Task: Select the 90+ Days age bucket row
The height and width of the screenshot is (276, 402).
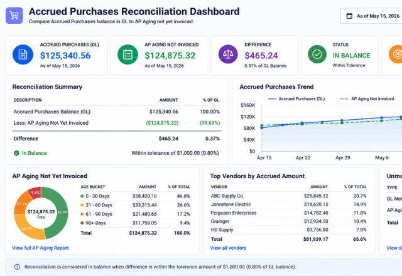Action: [136, 223]
